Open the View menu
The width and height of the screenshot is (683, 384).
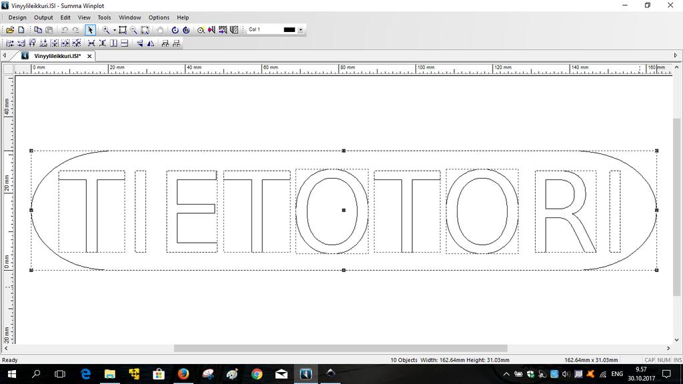(84, 17)
